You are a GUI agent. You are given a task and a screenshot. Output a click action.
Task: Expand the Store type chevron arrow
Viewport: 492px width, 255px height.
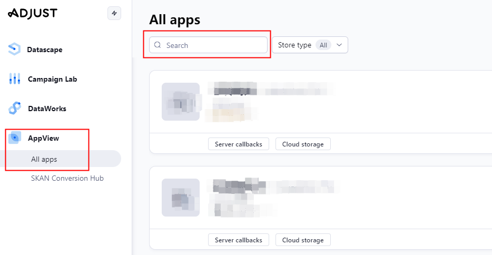tap(339, 45)
